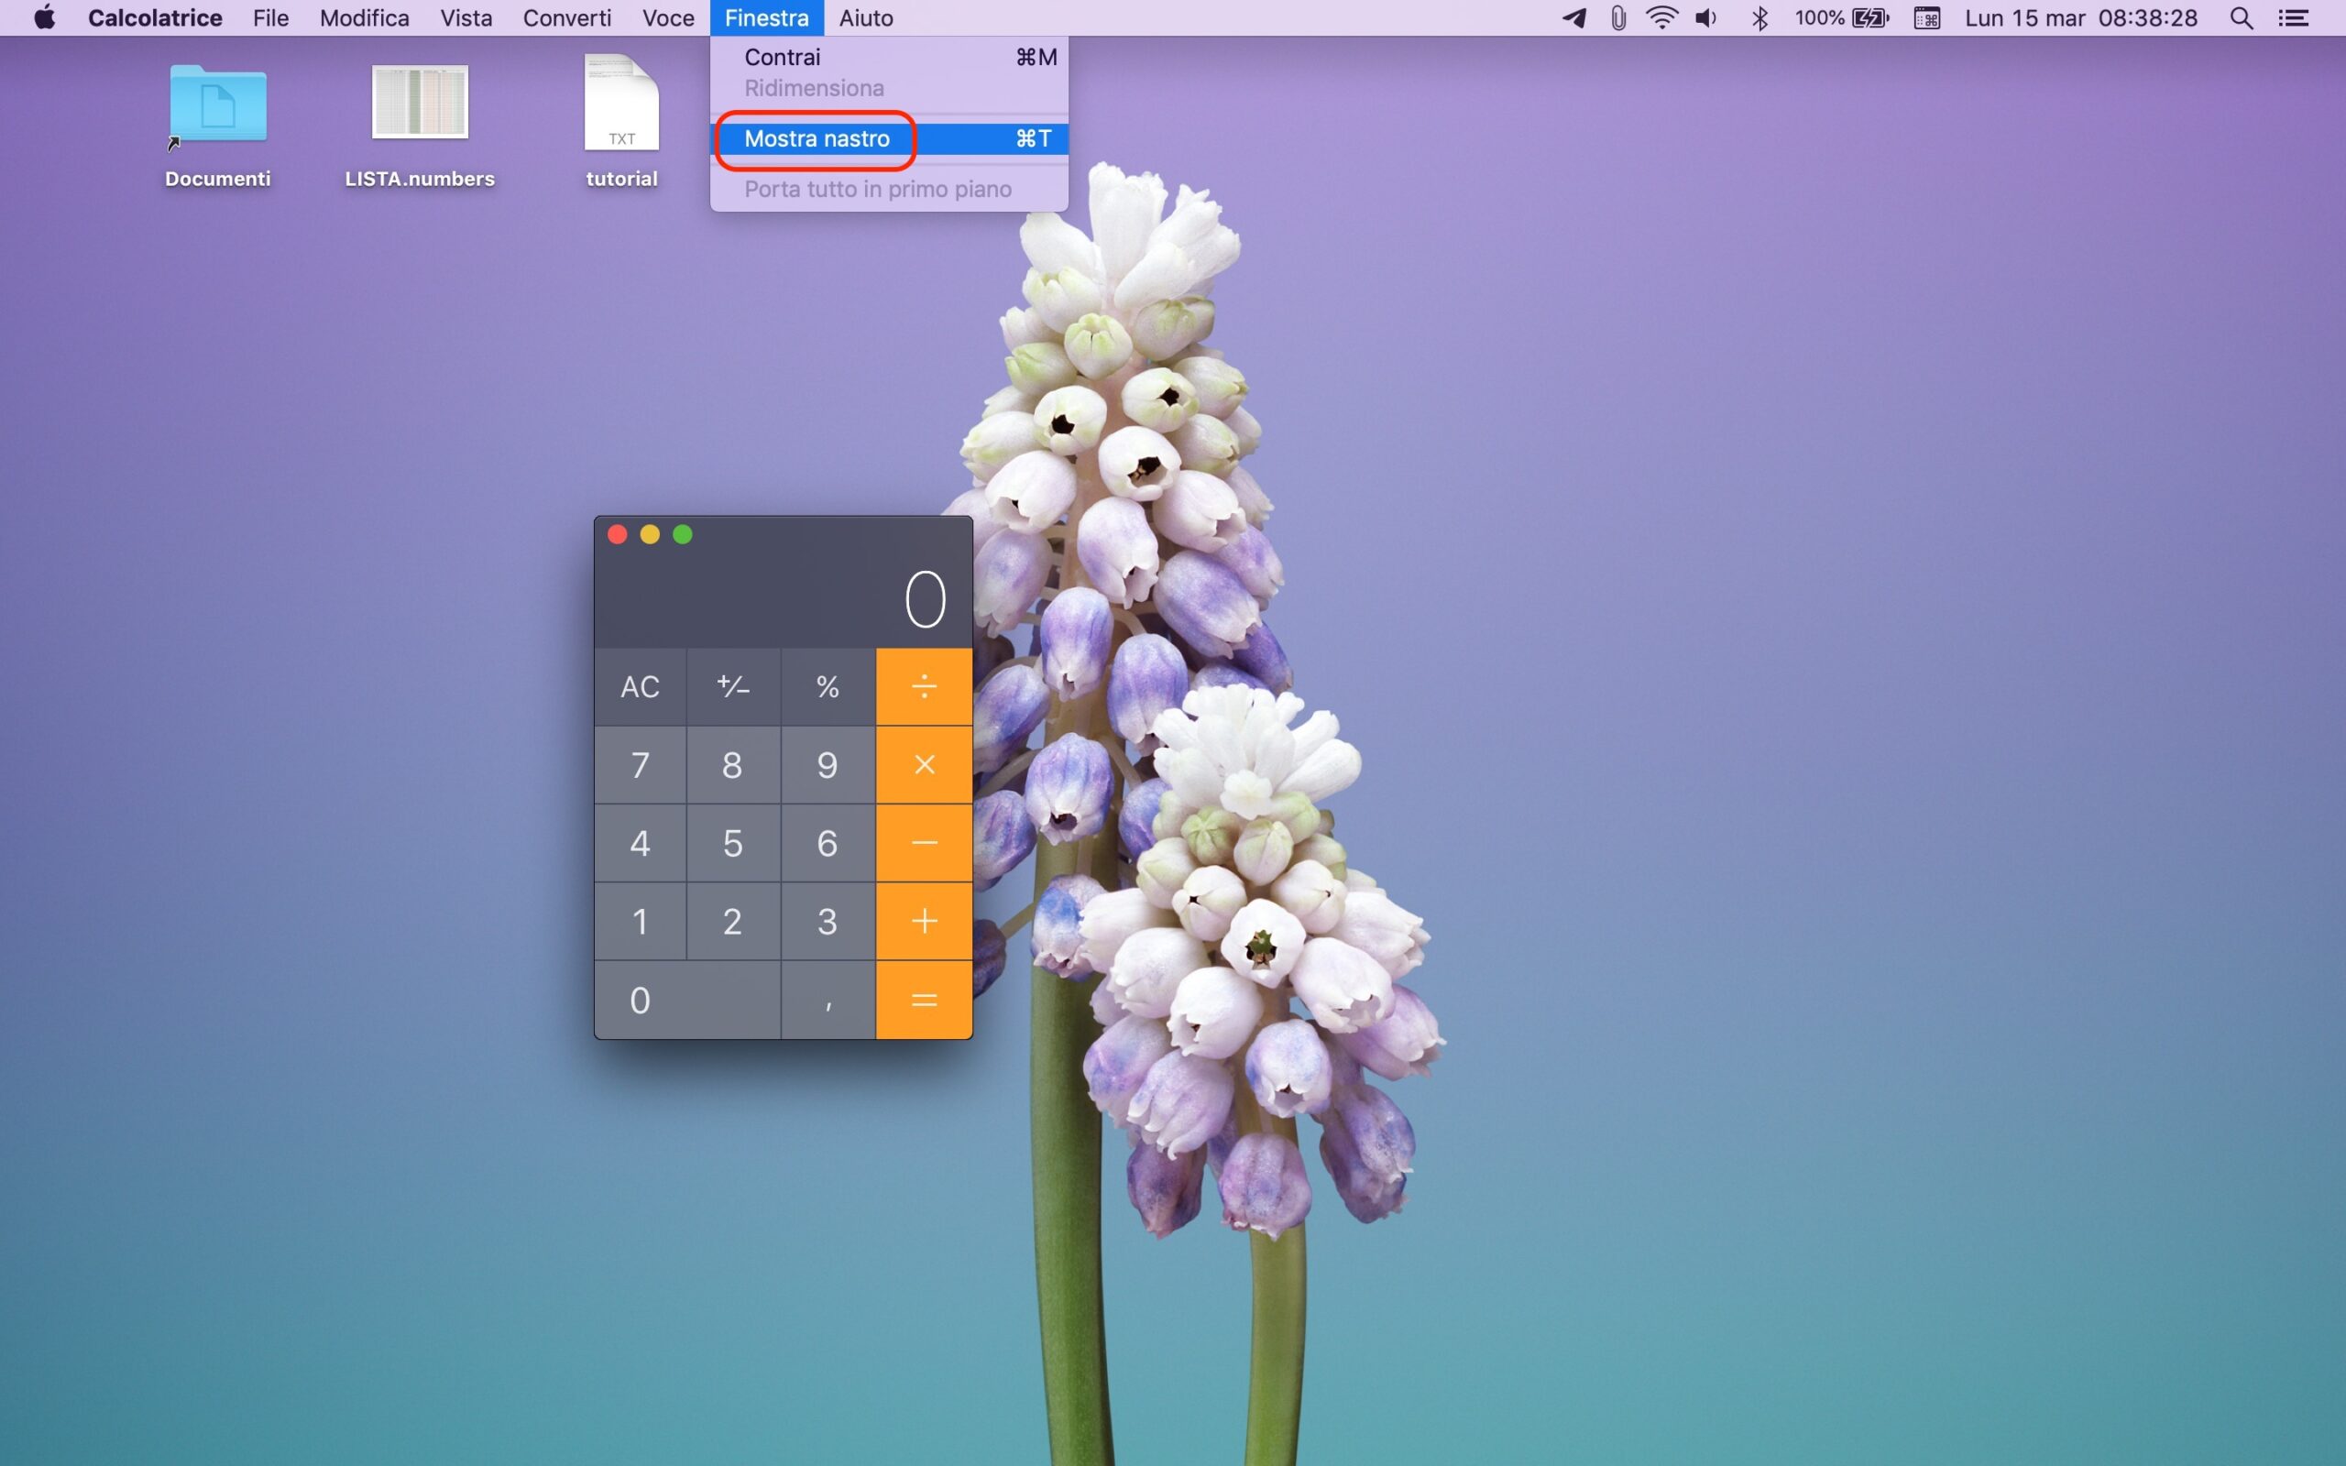Screen dimensions: 2346x1466
Task: Open Spotlight search magnifier icon
Action: (x=2241, y=18)
